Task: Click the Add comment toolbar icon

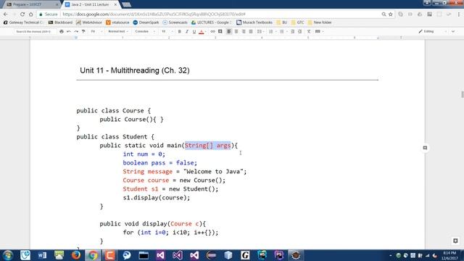Action: click(x=220, y=31)
